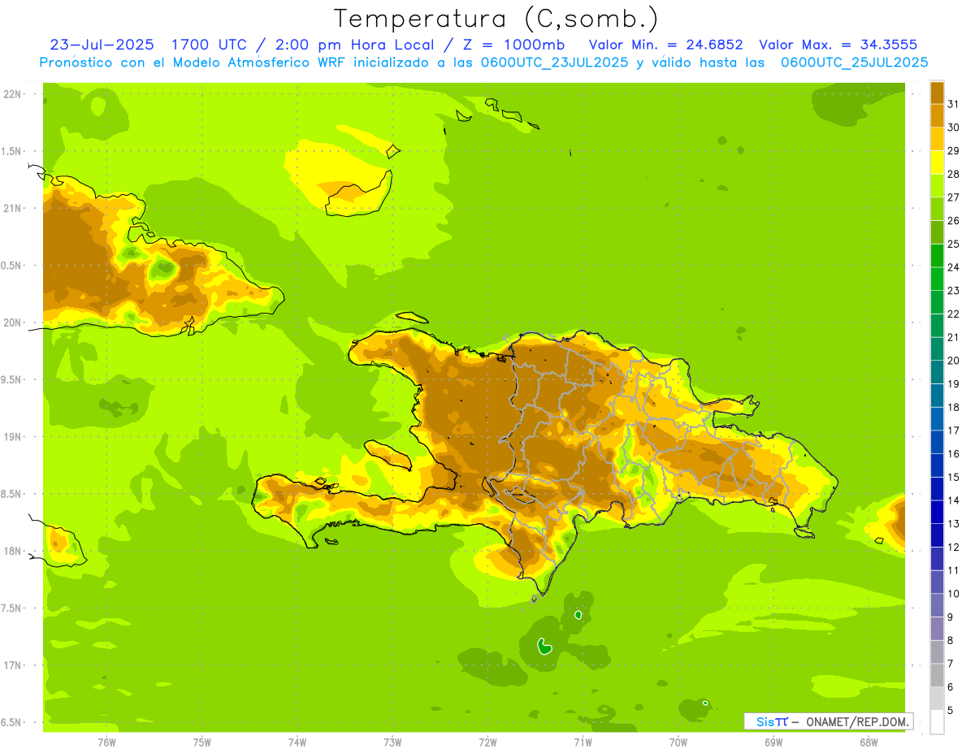Click the '19N' latitude label
This screenshot has width=975, height=753.
pyautogui.click(x=13, y=436)
